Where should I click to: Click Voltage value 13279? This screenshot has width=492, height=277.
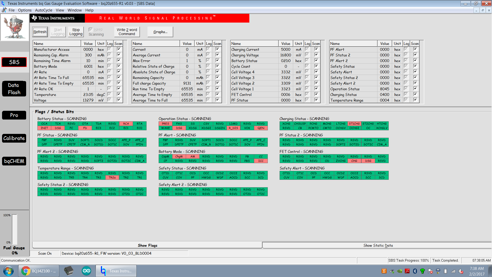click(x=88, y=100)
